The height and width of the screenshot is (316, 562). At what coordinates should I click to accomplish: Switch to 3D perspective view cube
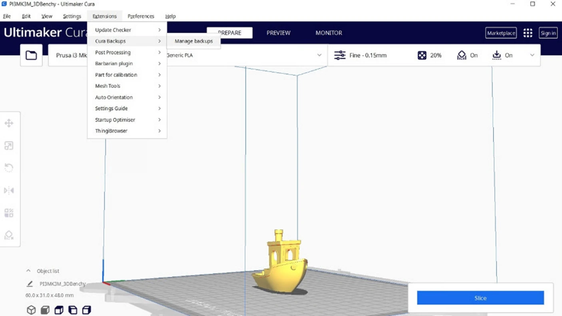31,310
